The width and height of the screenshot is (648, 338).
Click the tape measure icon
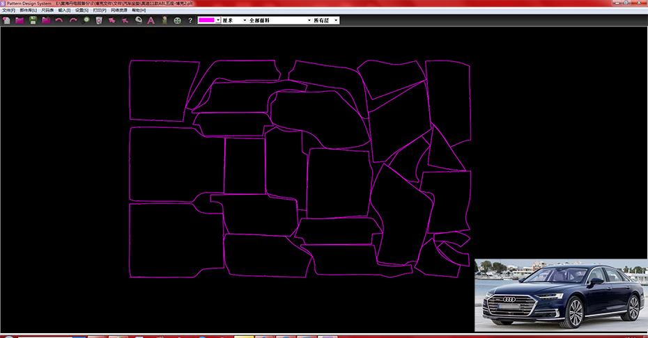tap(138, 20)
